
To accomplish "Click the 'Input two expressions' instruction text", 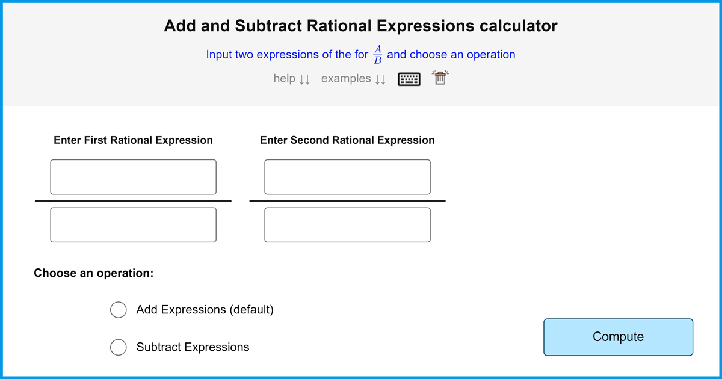I will [x=286, y=55].
